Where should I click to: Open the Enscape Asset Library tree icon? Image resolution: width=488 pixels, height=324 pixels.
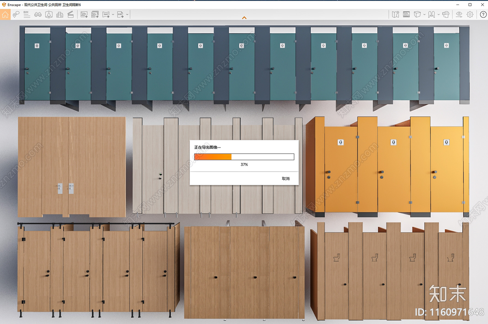[x=49, y=14]
